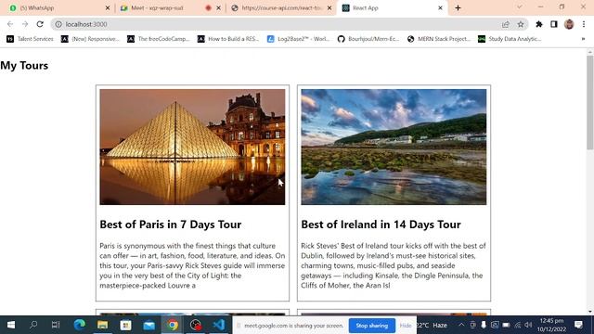
Task: Open the Extensions puzzle icon
Action: click(538, 24)
